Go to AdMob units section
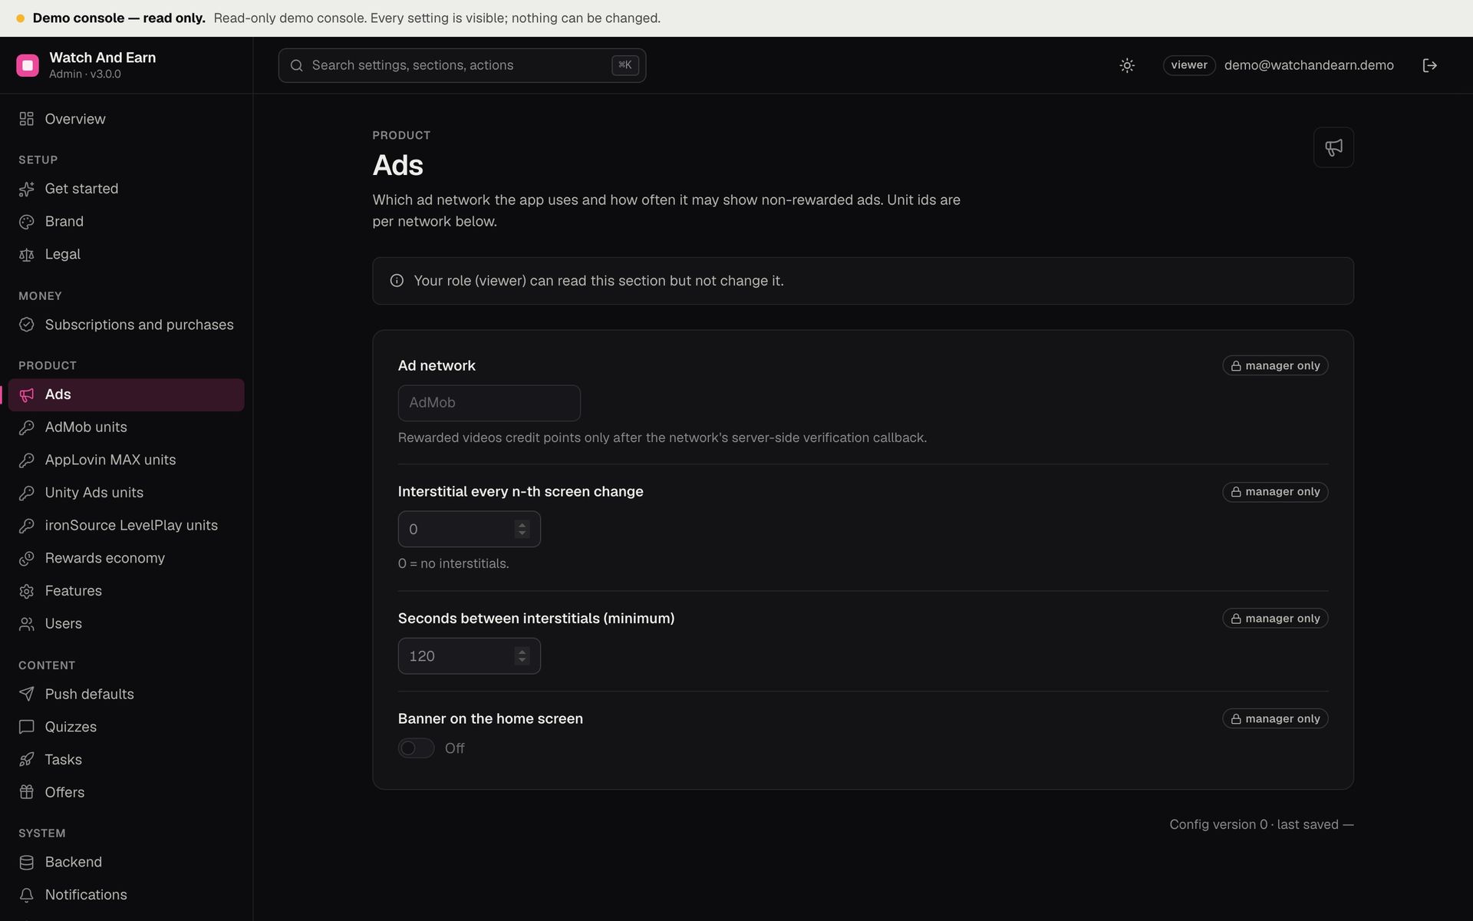Viewport: 1473px width, 921px height. point(127,427)
